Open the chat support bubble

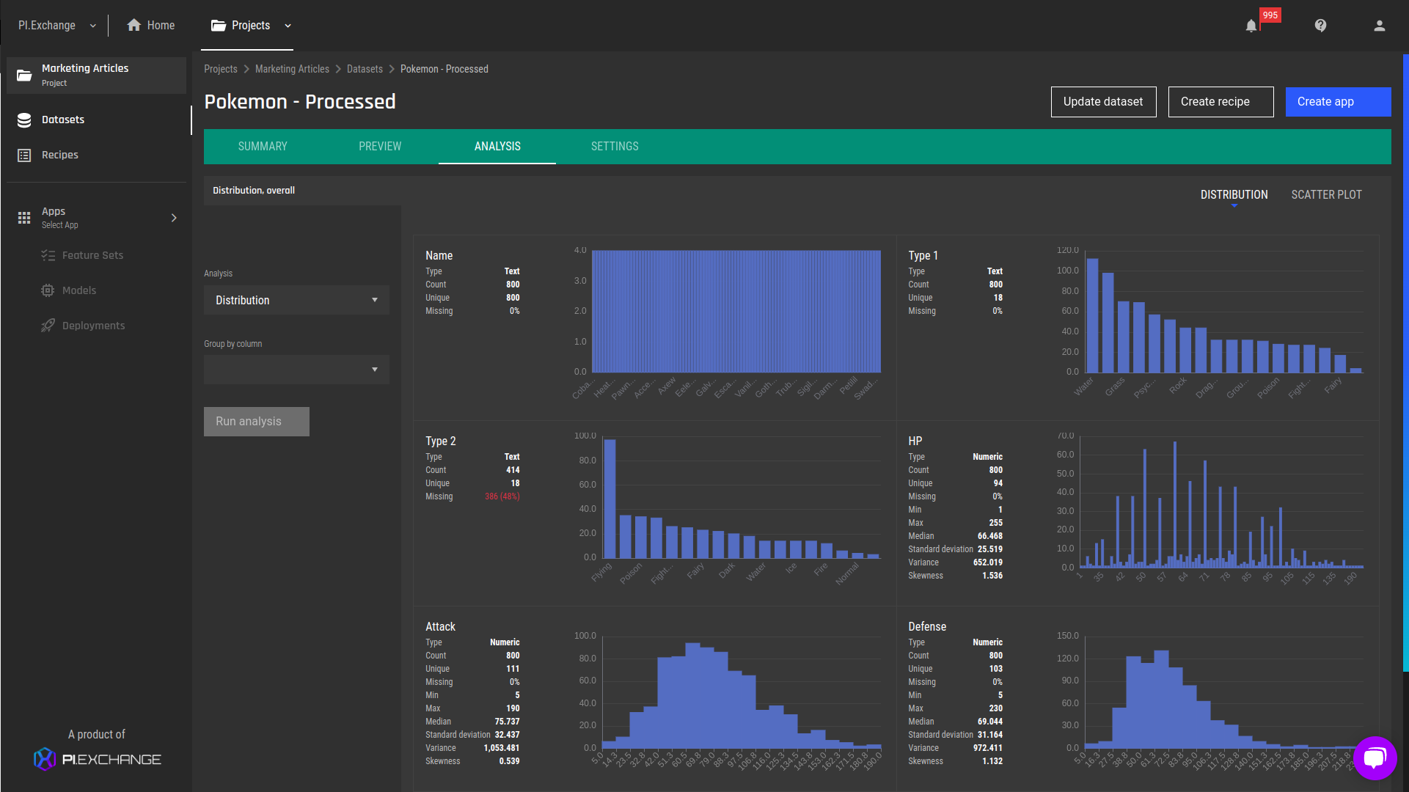pos(1375,758)
